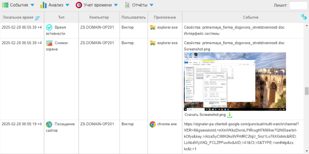Select timestamp 2025-02-28 06:55:19 +4
This screenshot has width=309, height=154.
pyautogui.click(x=22, y=124)
